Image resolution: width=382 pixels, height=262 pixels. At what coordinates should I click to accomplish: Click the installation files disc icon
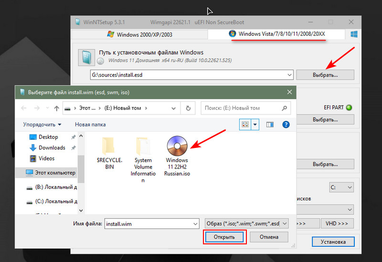point(86,58)
